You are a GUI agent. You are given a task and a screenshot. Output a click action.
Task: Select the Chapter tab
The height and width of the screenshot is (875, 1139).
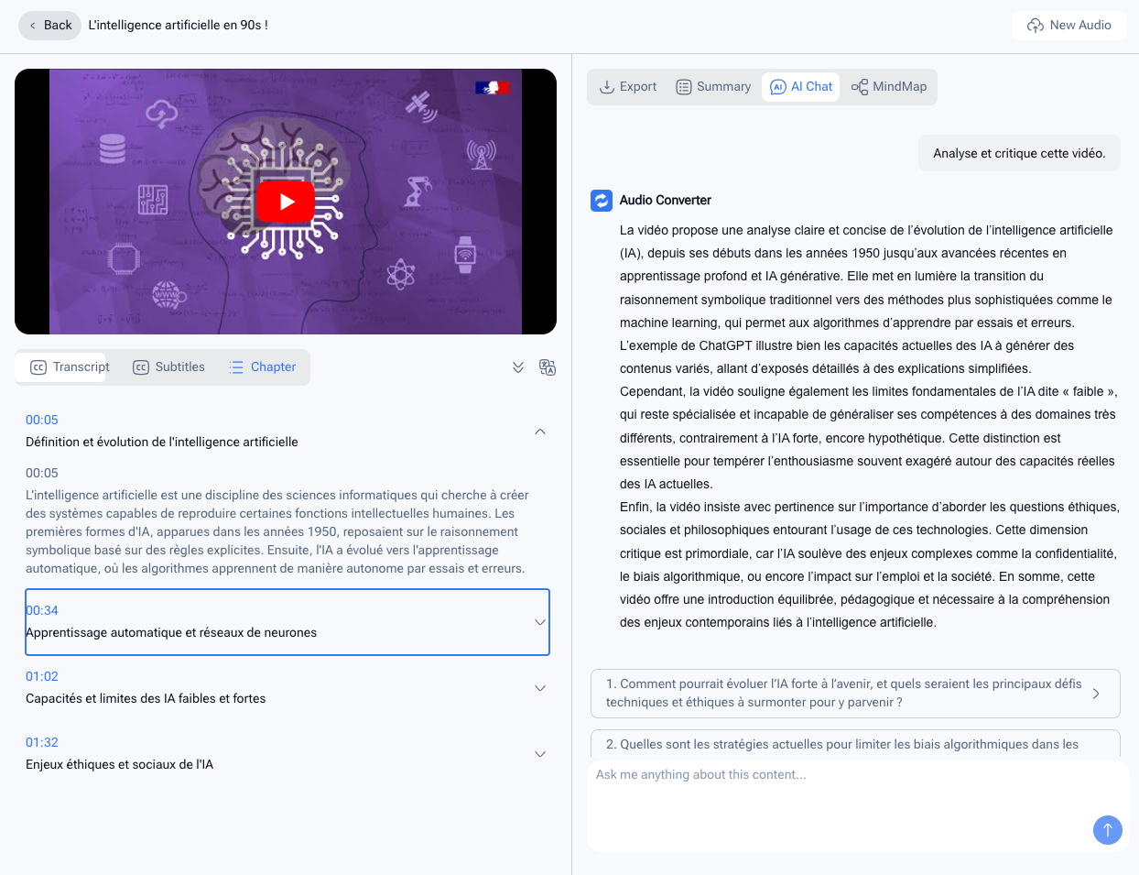(x=263, y=367)
